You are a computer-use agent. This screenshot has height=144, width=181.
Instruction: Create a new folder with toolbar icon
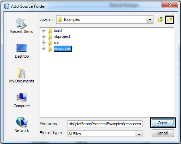tap(169, 19)
